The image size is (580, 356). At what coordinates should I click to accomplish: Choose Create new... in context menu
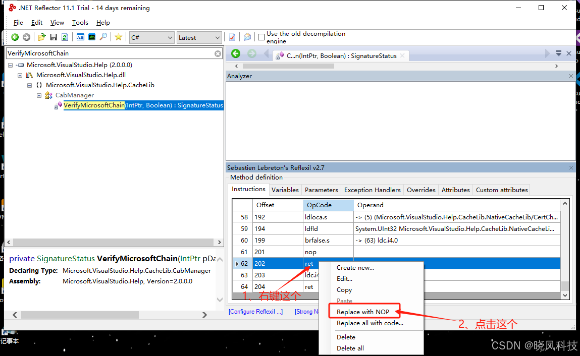[x=355, y=267]
